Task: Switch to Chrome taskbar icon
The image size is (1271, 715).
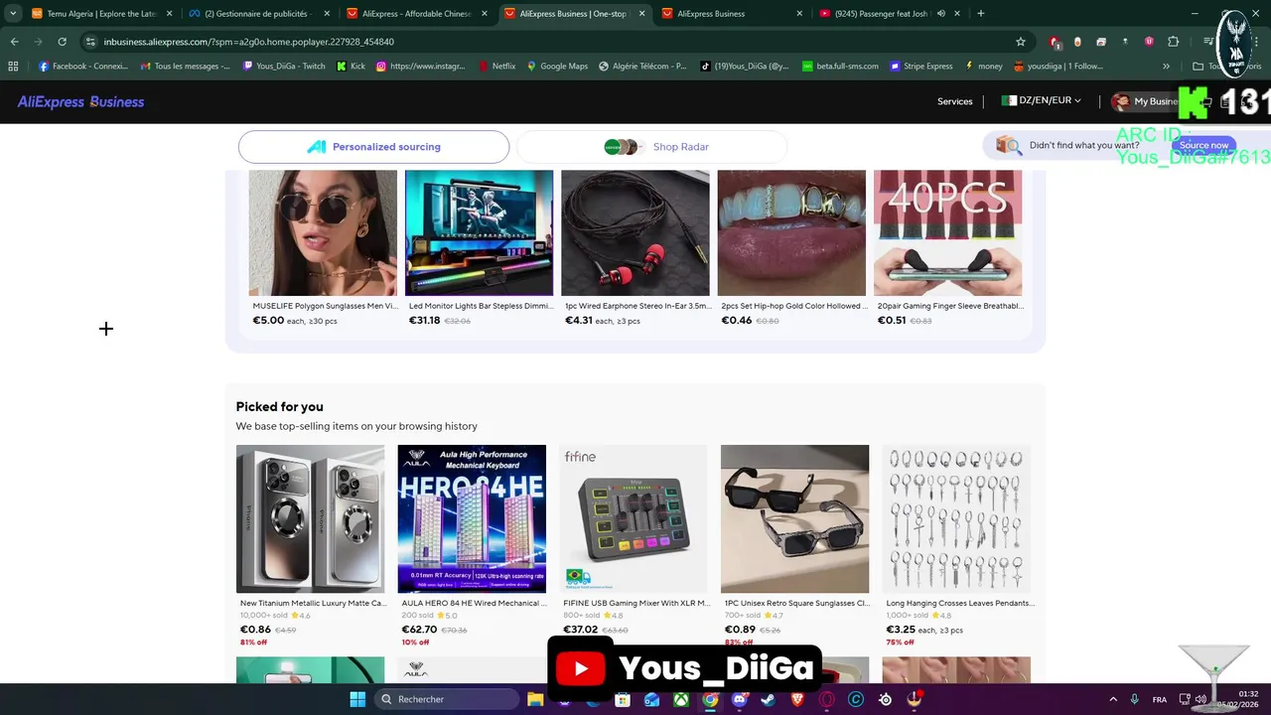Action: click(710, 699)
